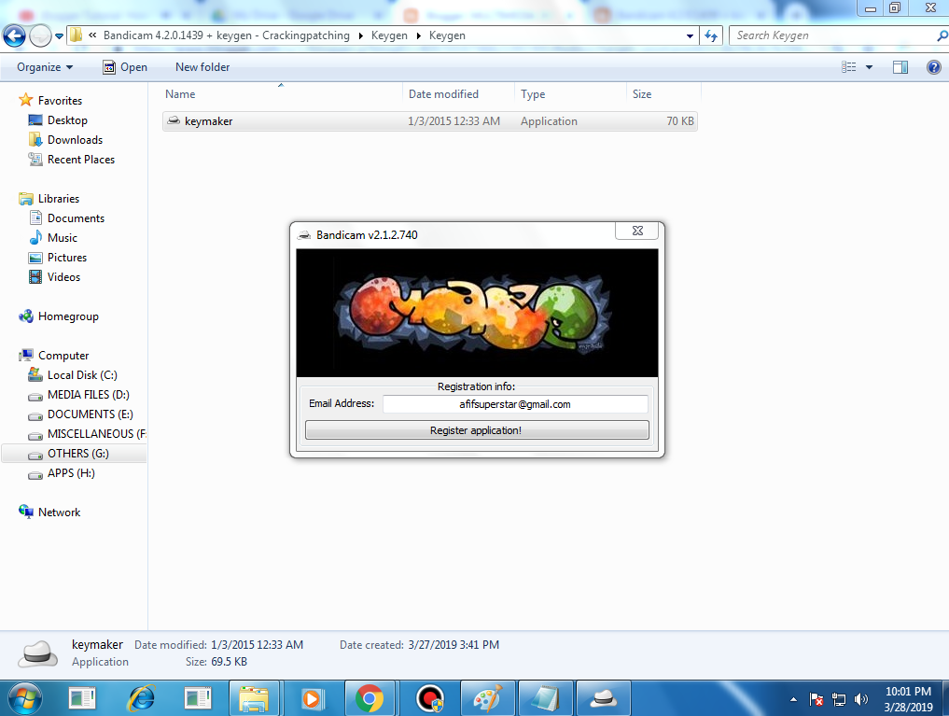This screenshot has width=949, height=716.
Task: Open MISCELLANEOUS (F:) drive
Action: (95, 434)
